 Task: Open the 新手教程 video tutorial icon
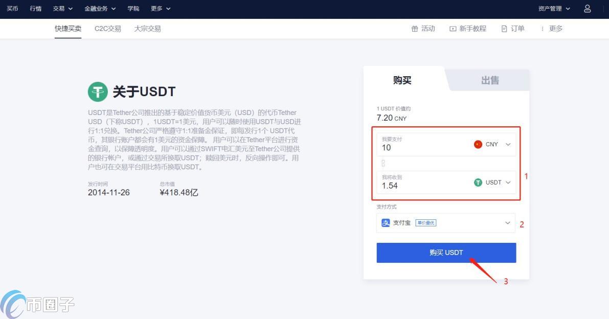click(x=452, y=29)
